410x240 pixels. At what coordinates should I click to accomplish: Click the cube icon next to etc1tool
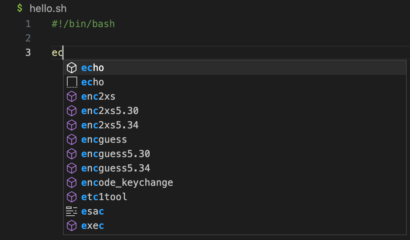pos(71,197)
